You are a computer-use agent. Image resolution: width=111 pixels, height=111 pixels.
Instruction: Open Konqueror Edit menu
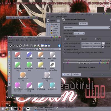18,40
